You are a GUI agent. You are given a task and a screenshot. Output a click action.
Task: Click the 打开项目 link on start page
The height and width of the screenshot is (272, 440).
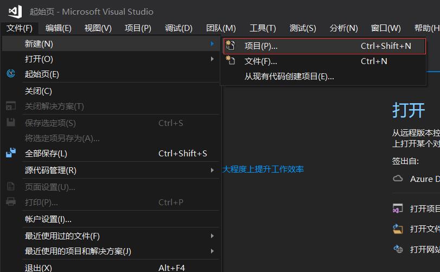coord(425,208)
